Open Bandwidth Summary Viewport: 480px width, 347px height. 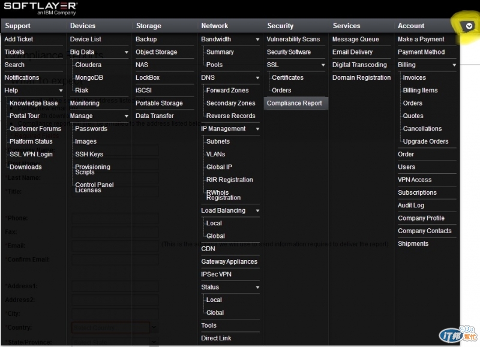(220, 52)
